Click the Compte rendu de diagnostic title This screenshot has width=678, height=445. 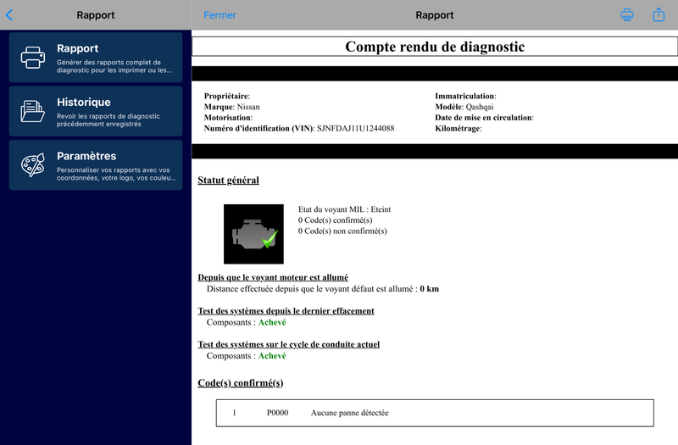[435, 47]
